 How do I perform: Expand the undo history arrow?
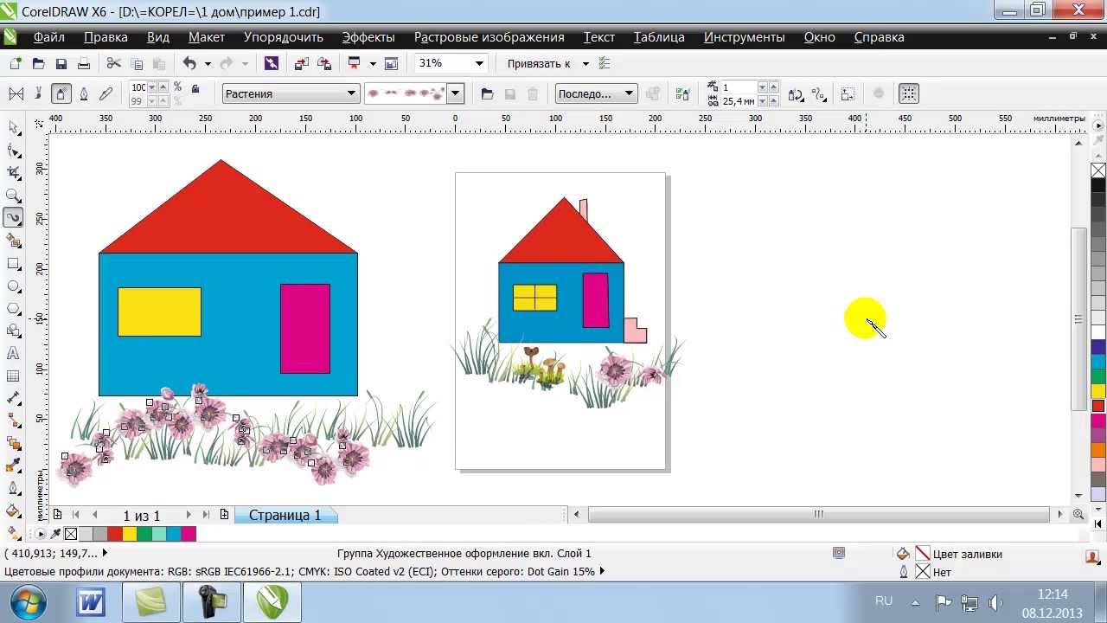(x=207, y=63)
